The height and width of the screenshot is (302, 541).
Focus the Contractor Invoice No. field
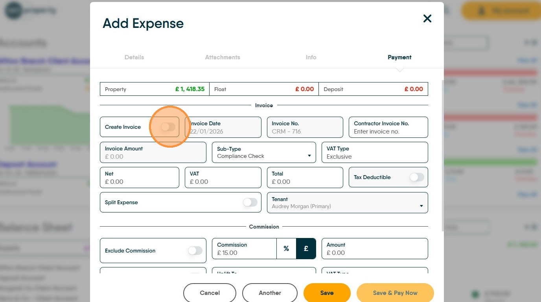point(388,132)
